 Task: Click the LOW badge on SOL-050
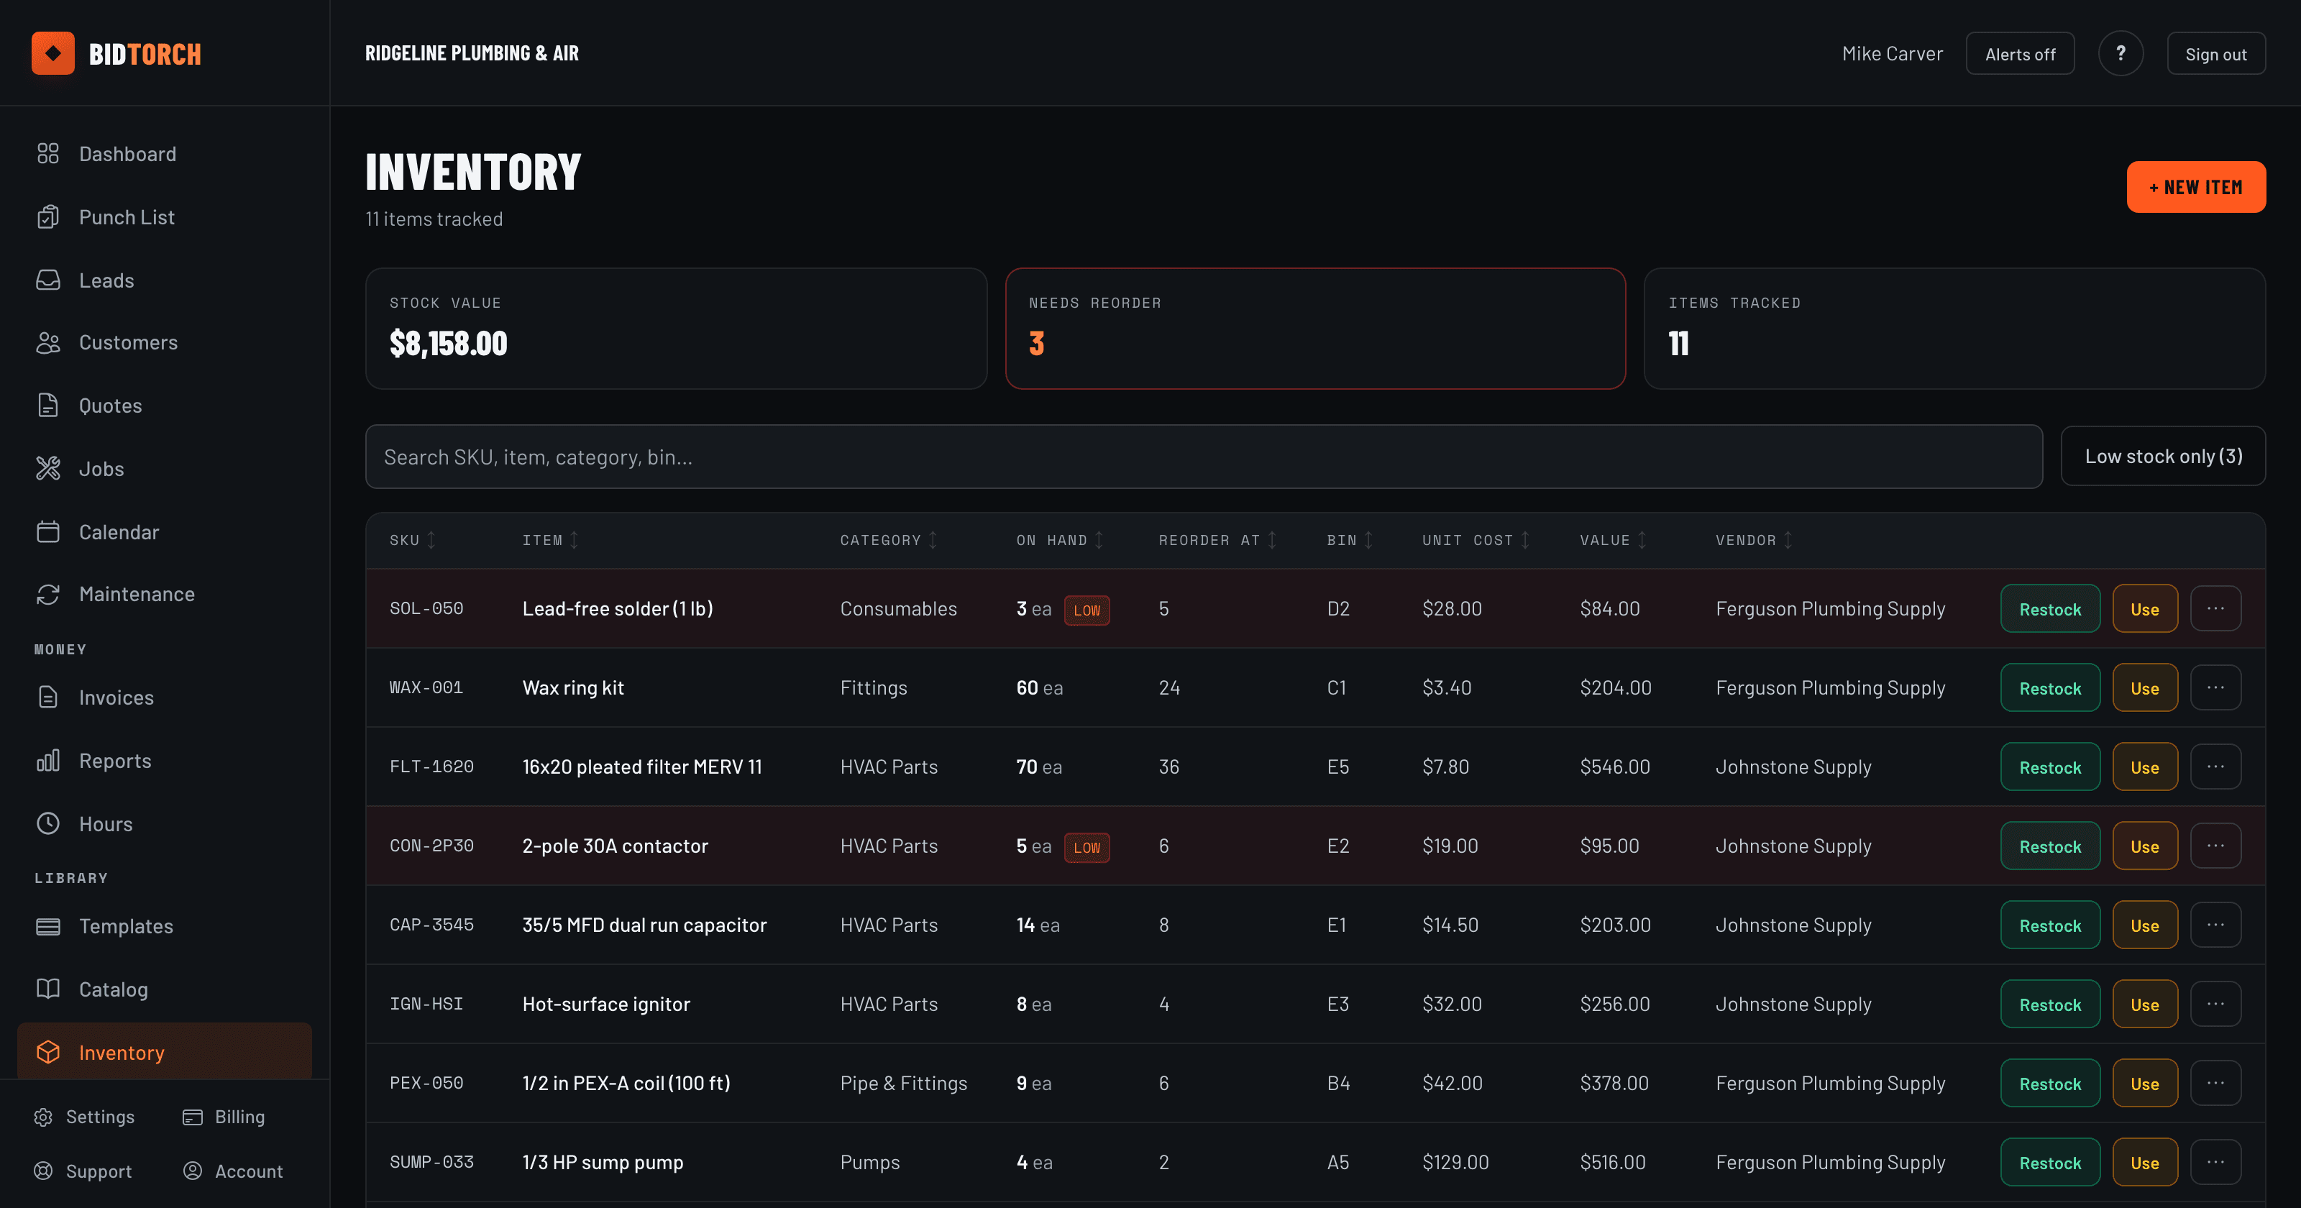(1087, 610)
